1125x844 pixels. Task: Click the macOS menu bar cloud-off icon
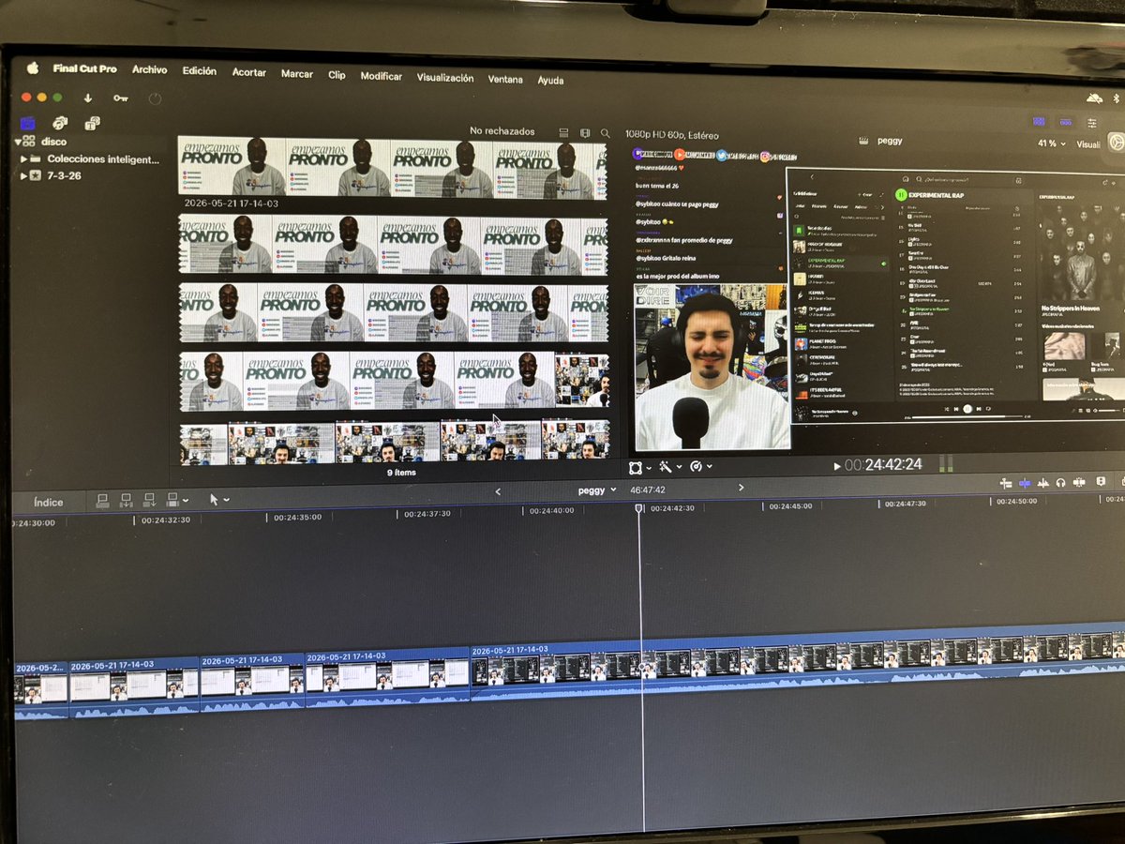click(x=1095, y=98)
